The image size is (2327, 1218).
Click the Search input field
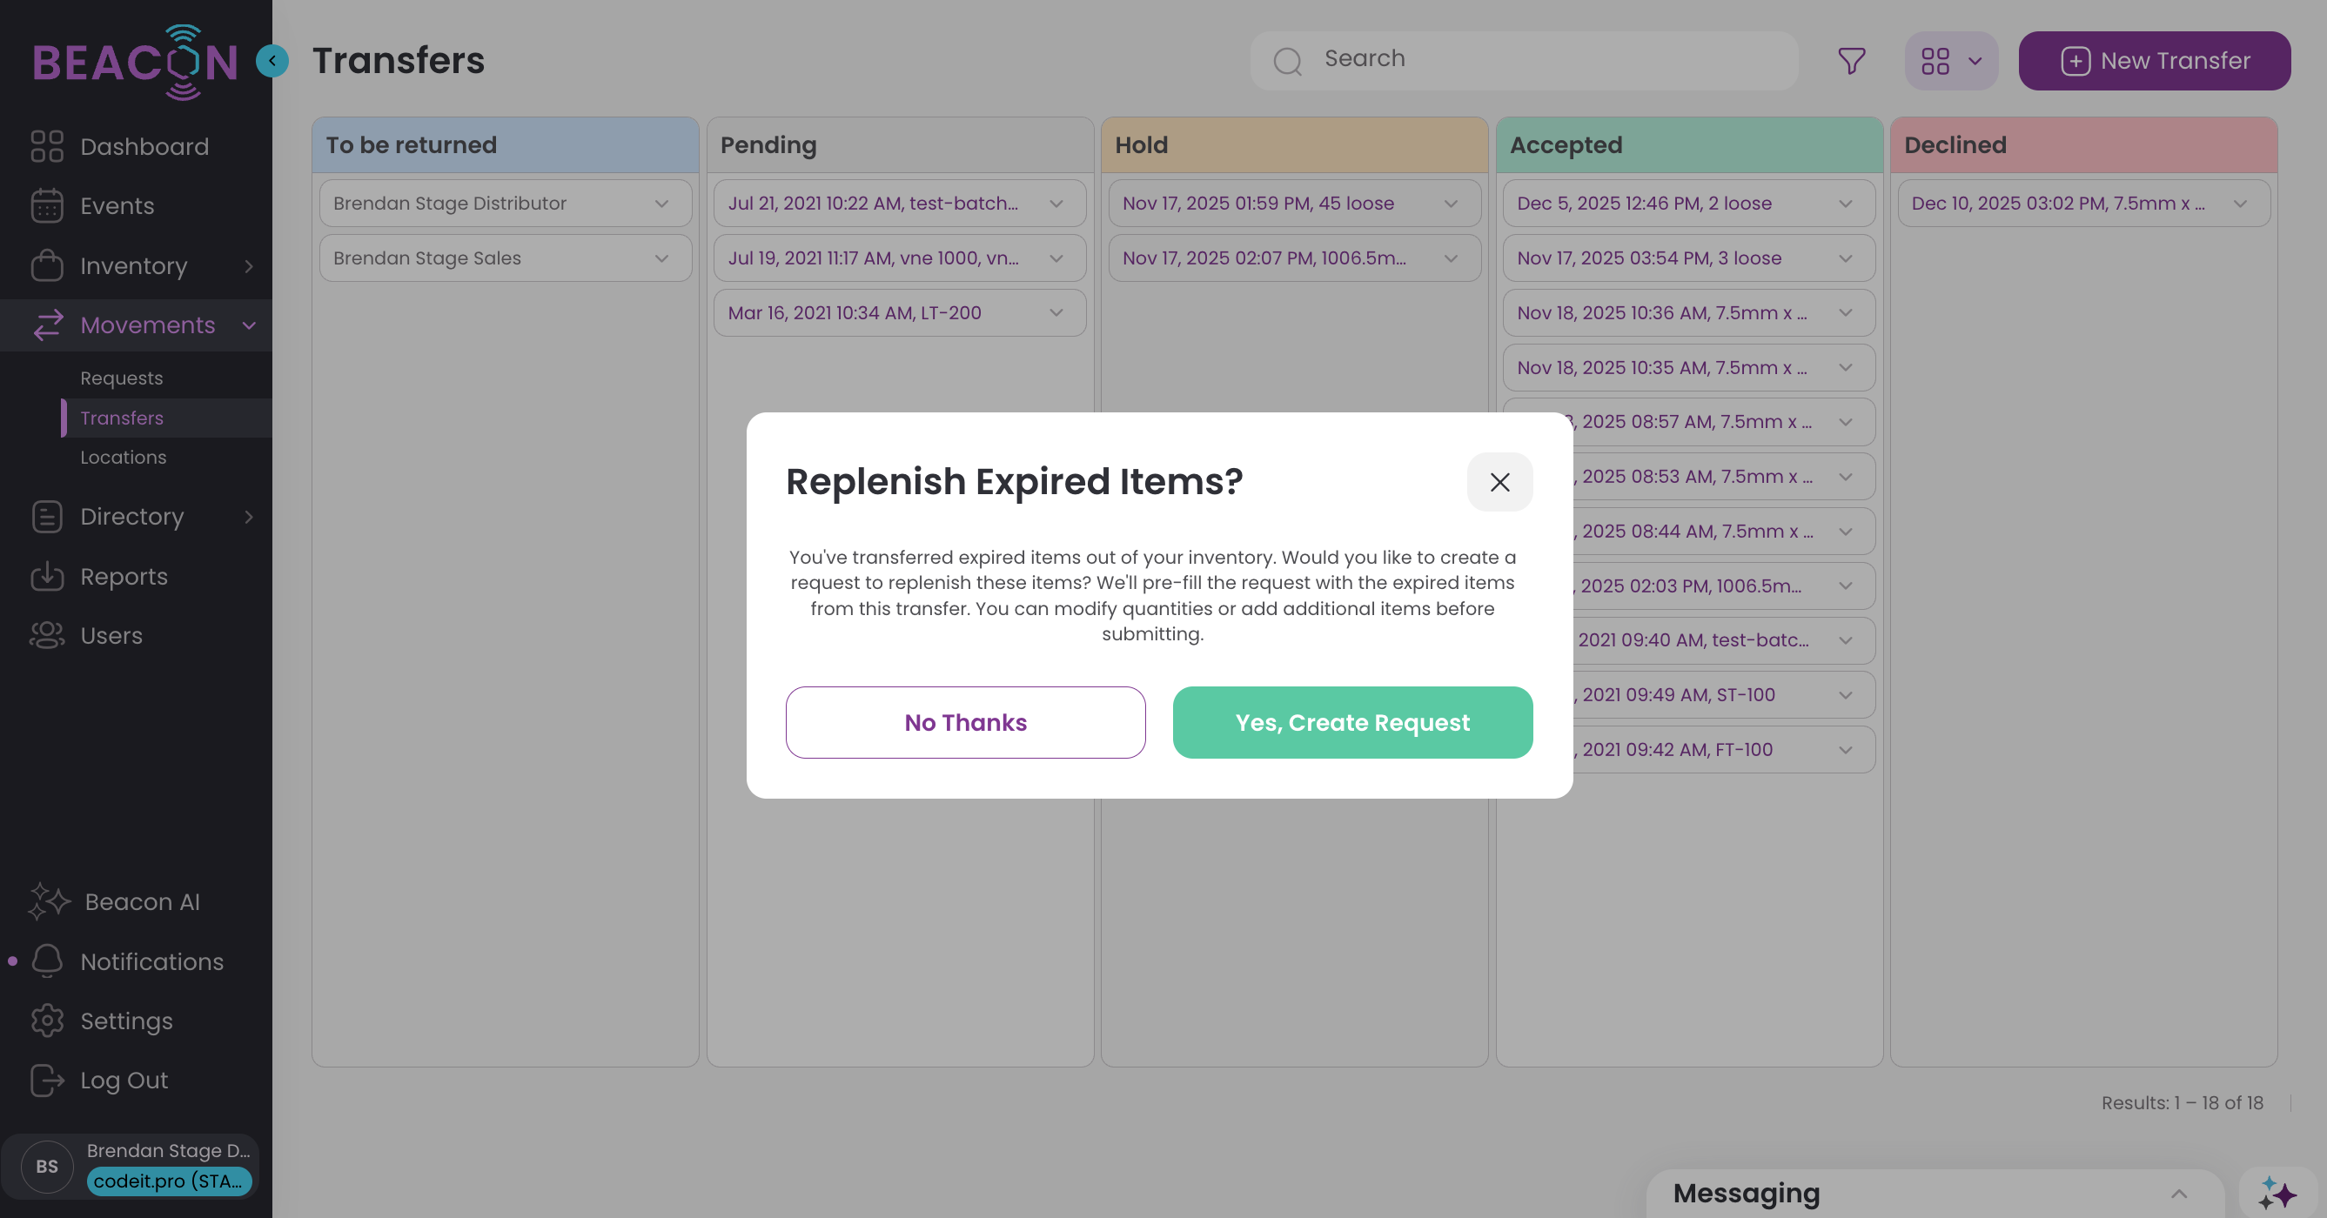pyautogui.click(x=1536, y=59)
